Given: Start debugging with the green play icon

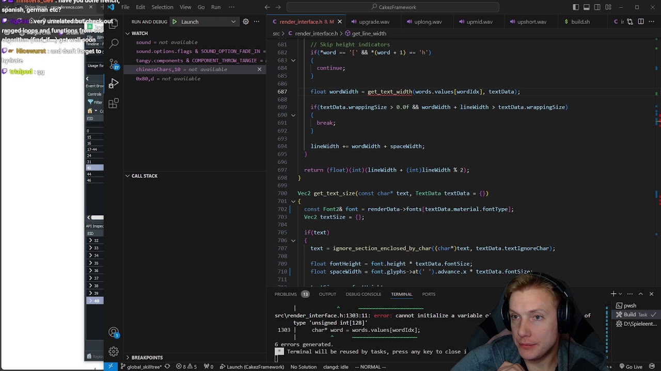Looking at the screenshot, I should pos(175,22).
